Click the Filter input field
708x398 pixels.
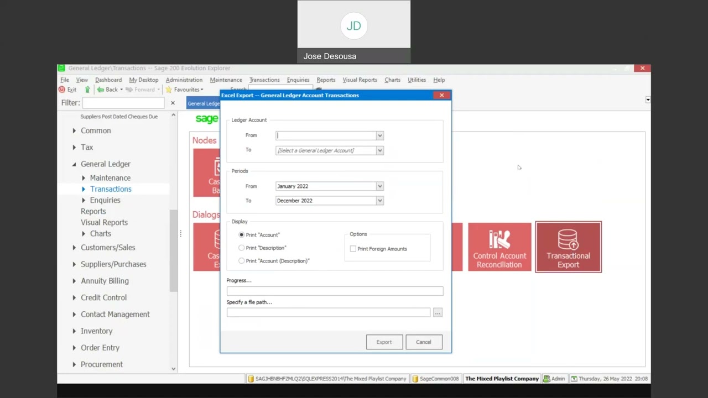point(123,103)
